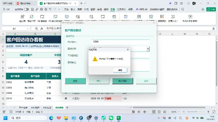Click the PY 脚本编辑器 icon
218x122 pixels.
tap(55, 18)
